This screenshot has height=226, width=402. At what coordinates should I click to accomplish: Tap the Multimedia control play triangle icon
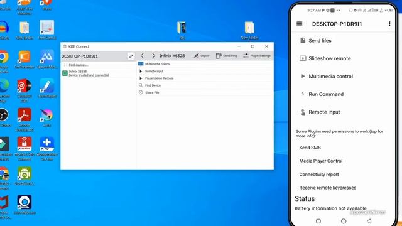pyautogui.click(x=303, y=76)
